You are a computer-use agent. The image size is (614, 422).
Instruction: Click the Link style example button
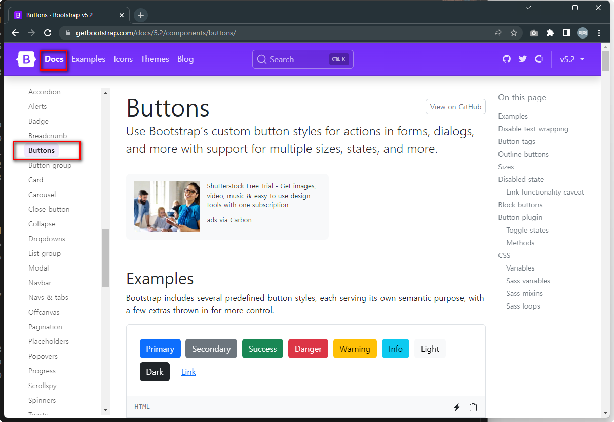click(188, 372)
